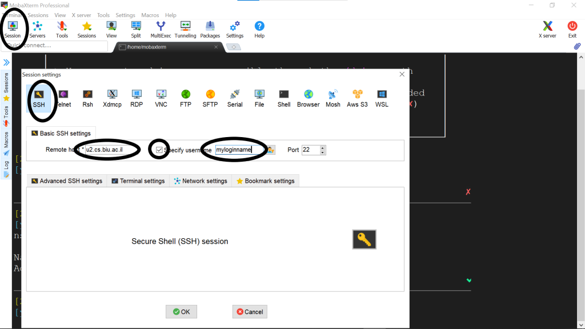
Task: Choose FTP session type
Action: click(186, 98)
